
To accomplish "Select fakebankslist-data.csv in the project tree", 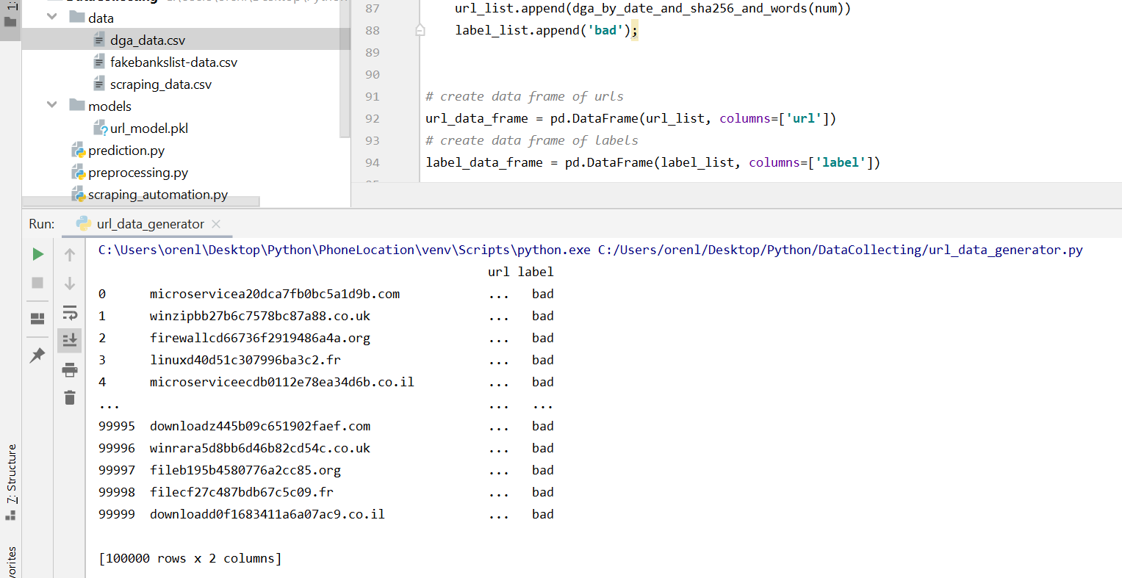I will (173, 62).
